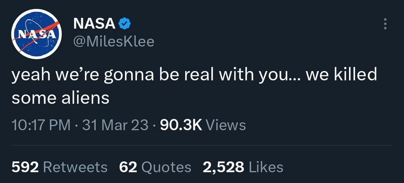The image size is (404, 183).
Task: Click the 10:17 PM timestamp
Action: [40, 125]
